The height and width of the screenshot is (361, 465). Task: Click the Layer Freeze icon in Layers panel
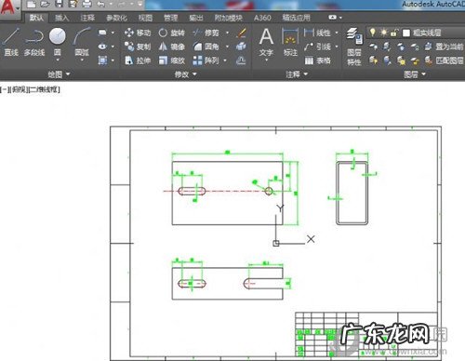[x=401, y=47]
